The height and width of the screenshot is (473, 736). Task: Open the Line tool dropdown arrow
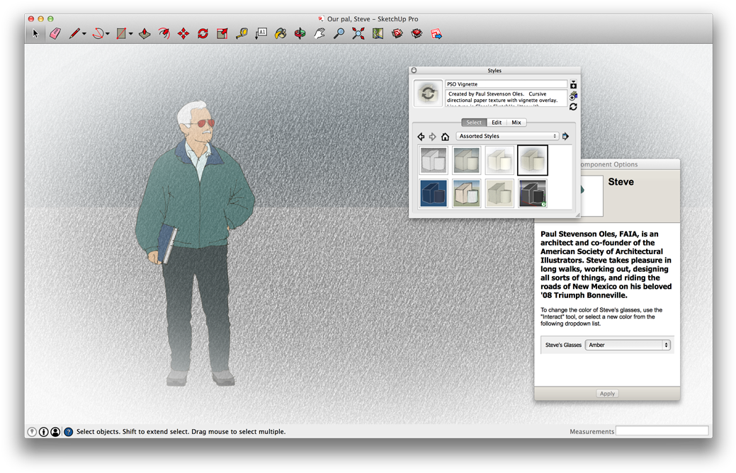pyautogui.click(x=84, y=34)
